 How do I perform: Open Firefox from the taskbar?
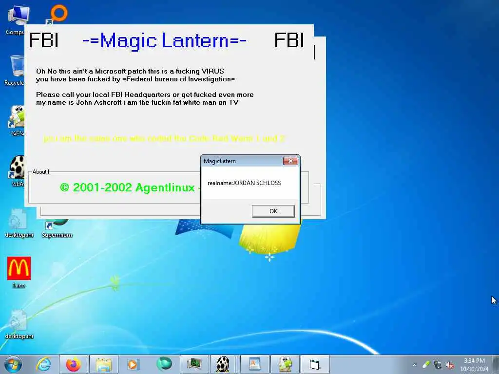point(74,364)
